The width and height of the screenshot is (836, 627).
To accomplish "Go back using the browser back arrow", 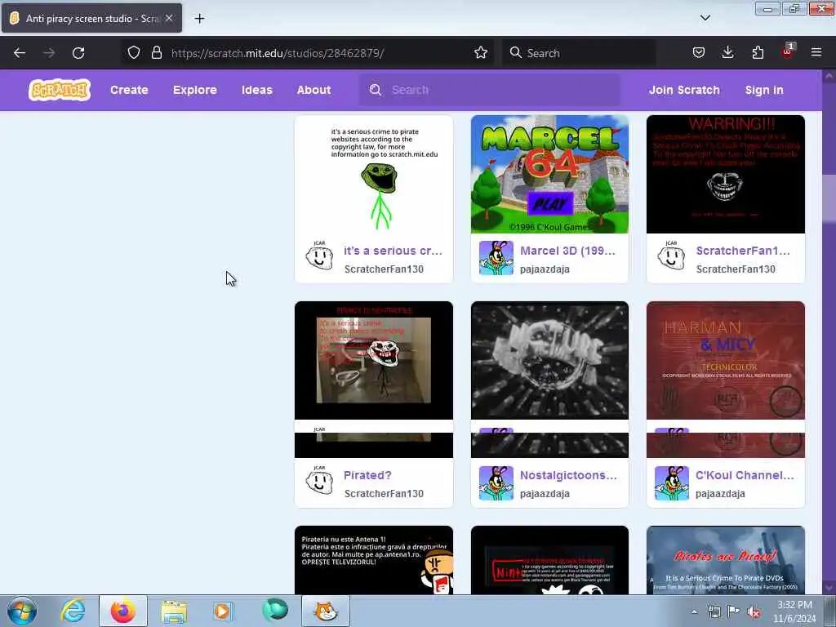I will click(x=20, y=53).
